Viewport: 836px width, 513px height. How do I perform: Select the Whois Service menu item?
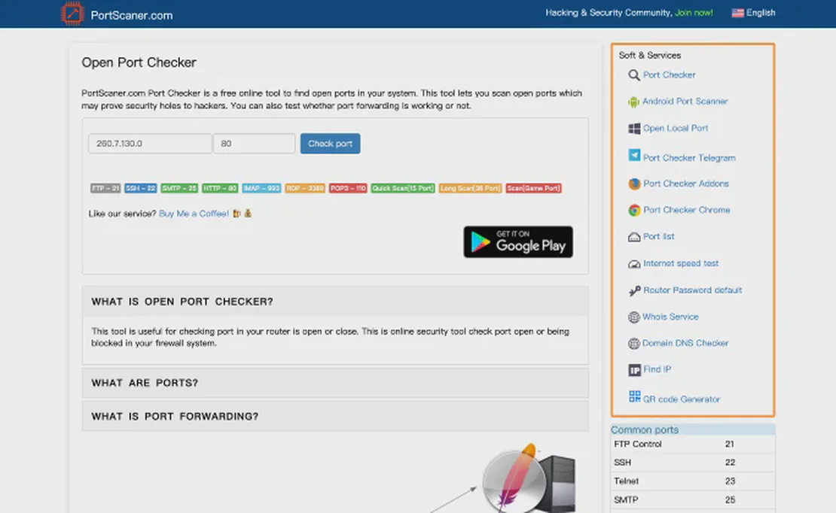[x=670, y=317]
